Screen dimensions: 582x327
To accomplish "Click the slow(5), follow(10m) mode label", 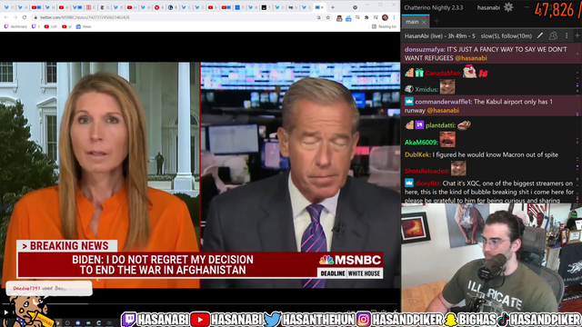I will click(x=507, y=36).
